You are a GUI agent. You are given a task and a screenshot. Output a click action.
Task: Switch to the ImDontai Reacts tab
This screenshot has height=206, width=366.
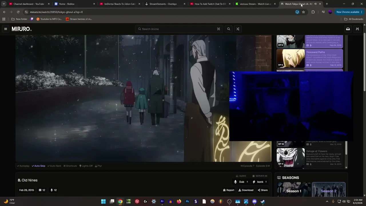[120, 4]
